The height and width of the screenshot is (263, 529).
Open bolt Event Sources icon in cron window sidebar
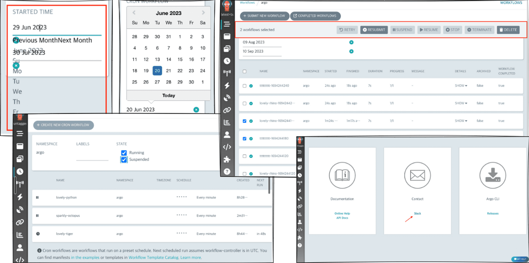(x=20, y=197)
